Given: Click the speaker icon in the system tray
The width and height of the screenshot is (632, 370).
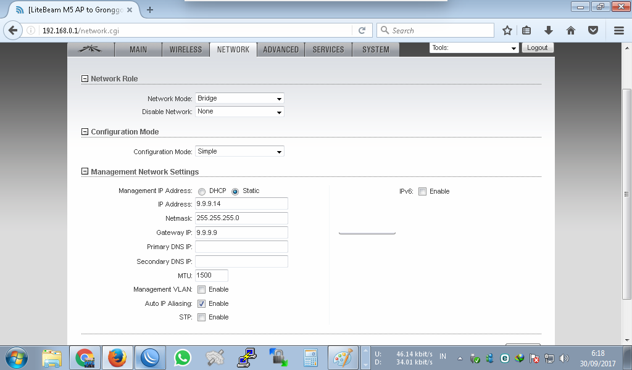Looking at the screenshot, I should point(563,358).
